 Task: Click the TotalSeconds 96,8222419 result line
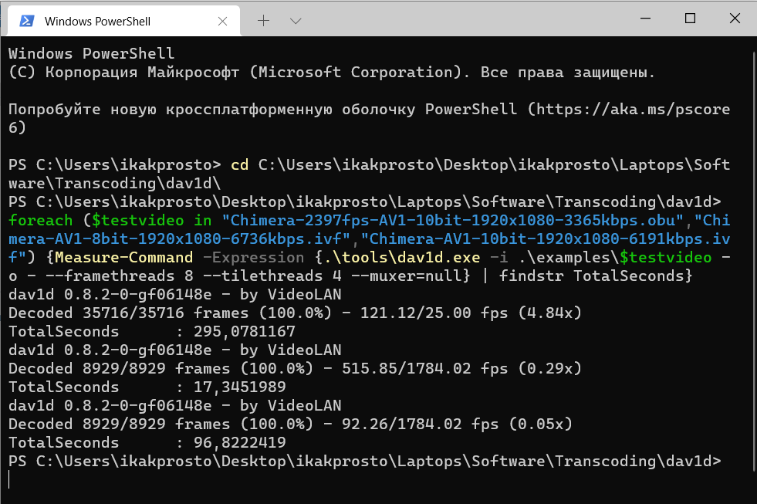tap(147, 442)
